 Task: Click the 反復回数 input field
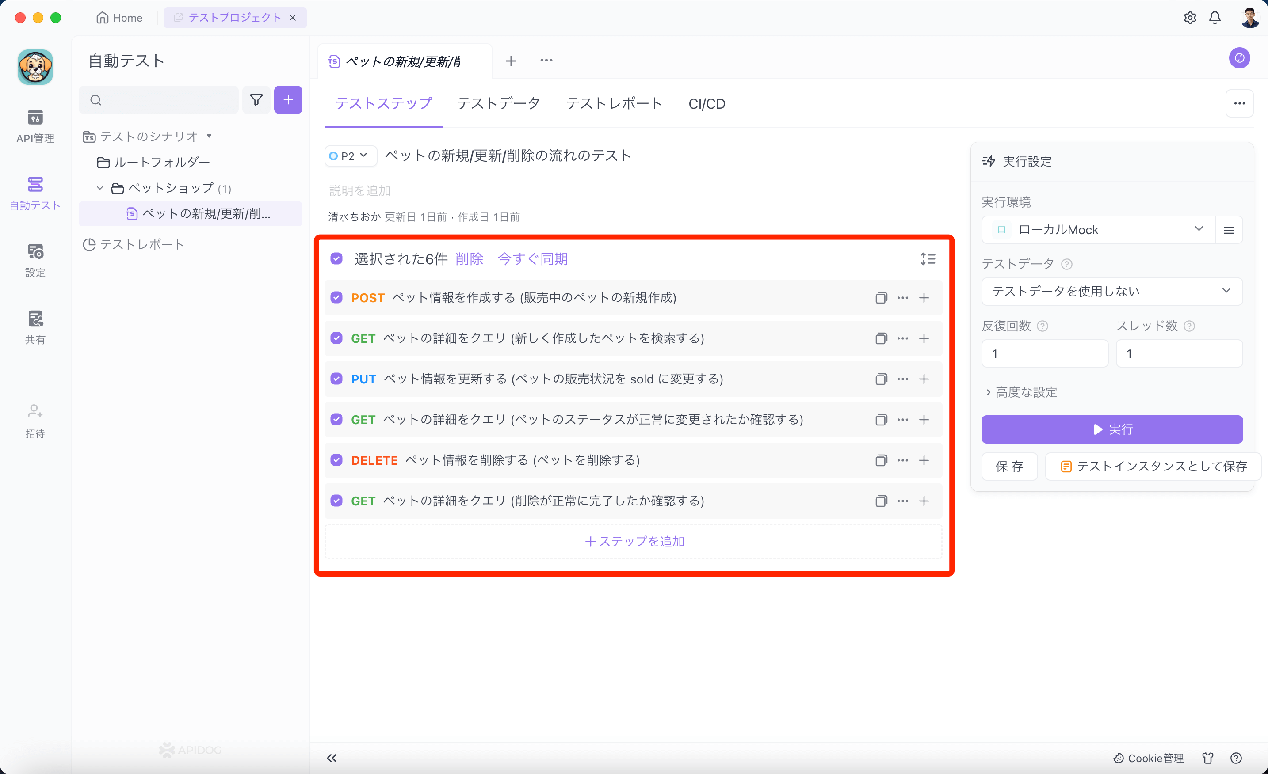(1045, 354)
